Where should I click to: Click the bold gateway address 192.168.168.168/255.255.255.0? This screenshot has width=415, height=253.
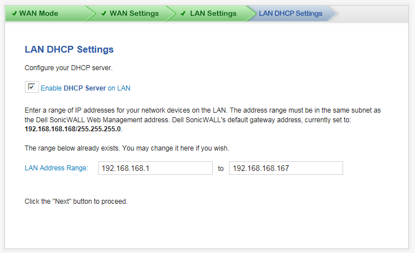[x=73, y=129]
